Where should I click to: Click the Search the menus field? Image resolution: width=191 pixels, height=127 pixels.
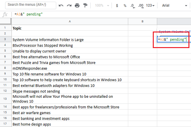(31, 5)
